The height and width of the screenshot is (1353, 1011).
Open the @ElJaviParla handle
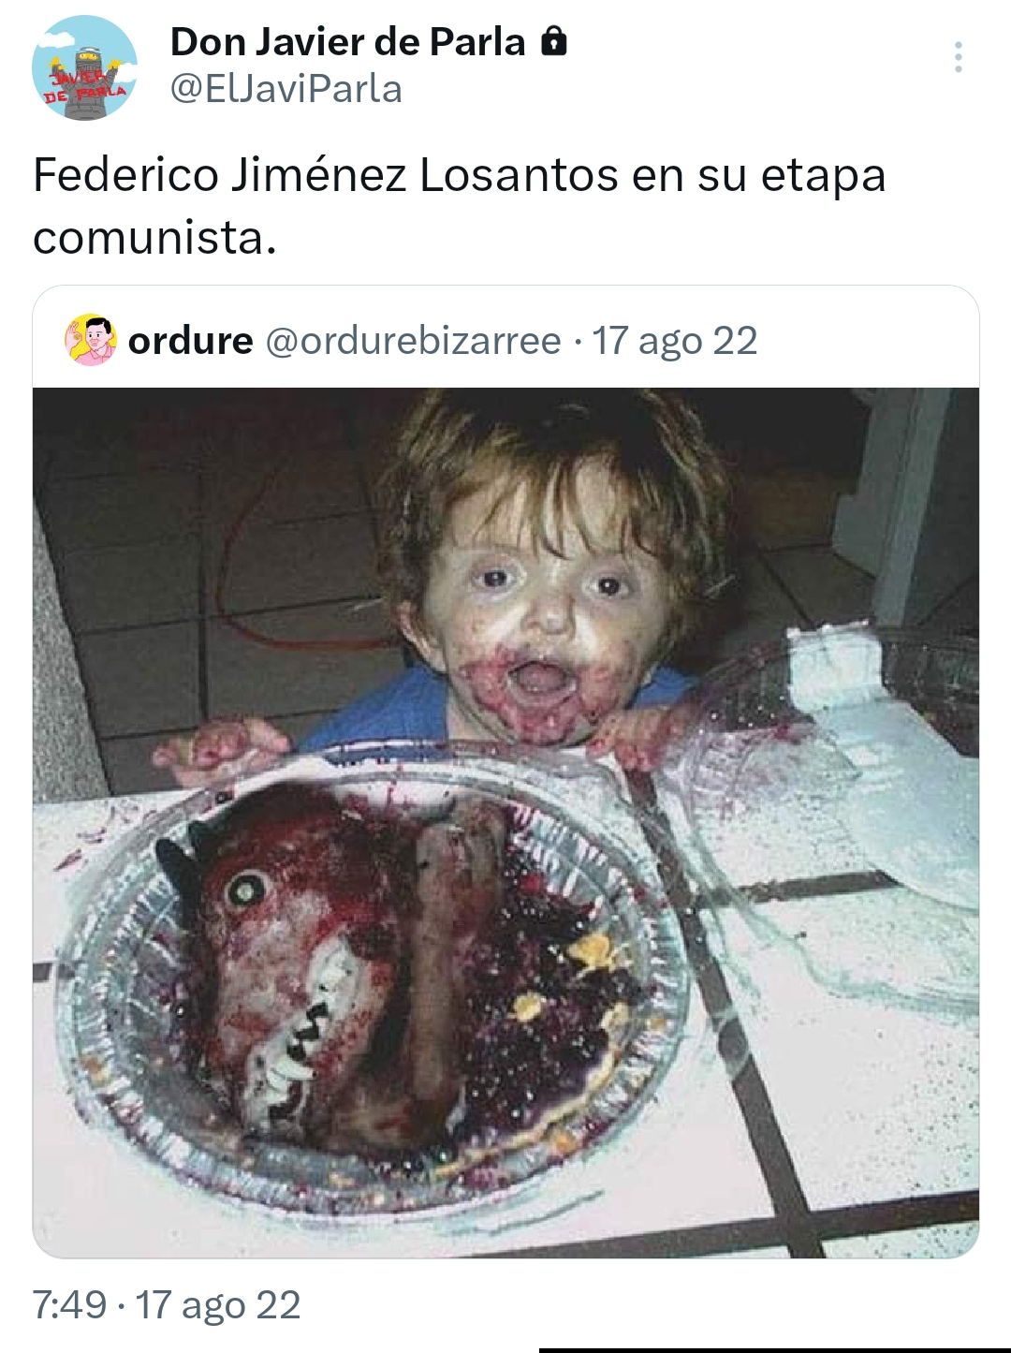286,89
